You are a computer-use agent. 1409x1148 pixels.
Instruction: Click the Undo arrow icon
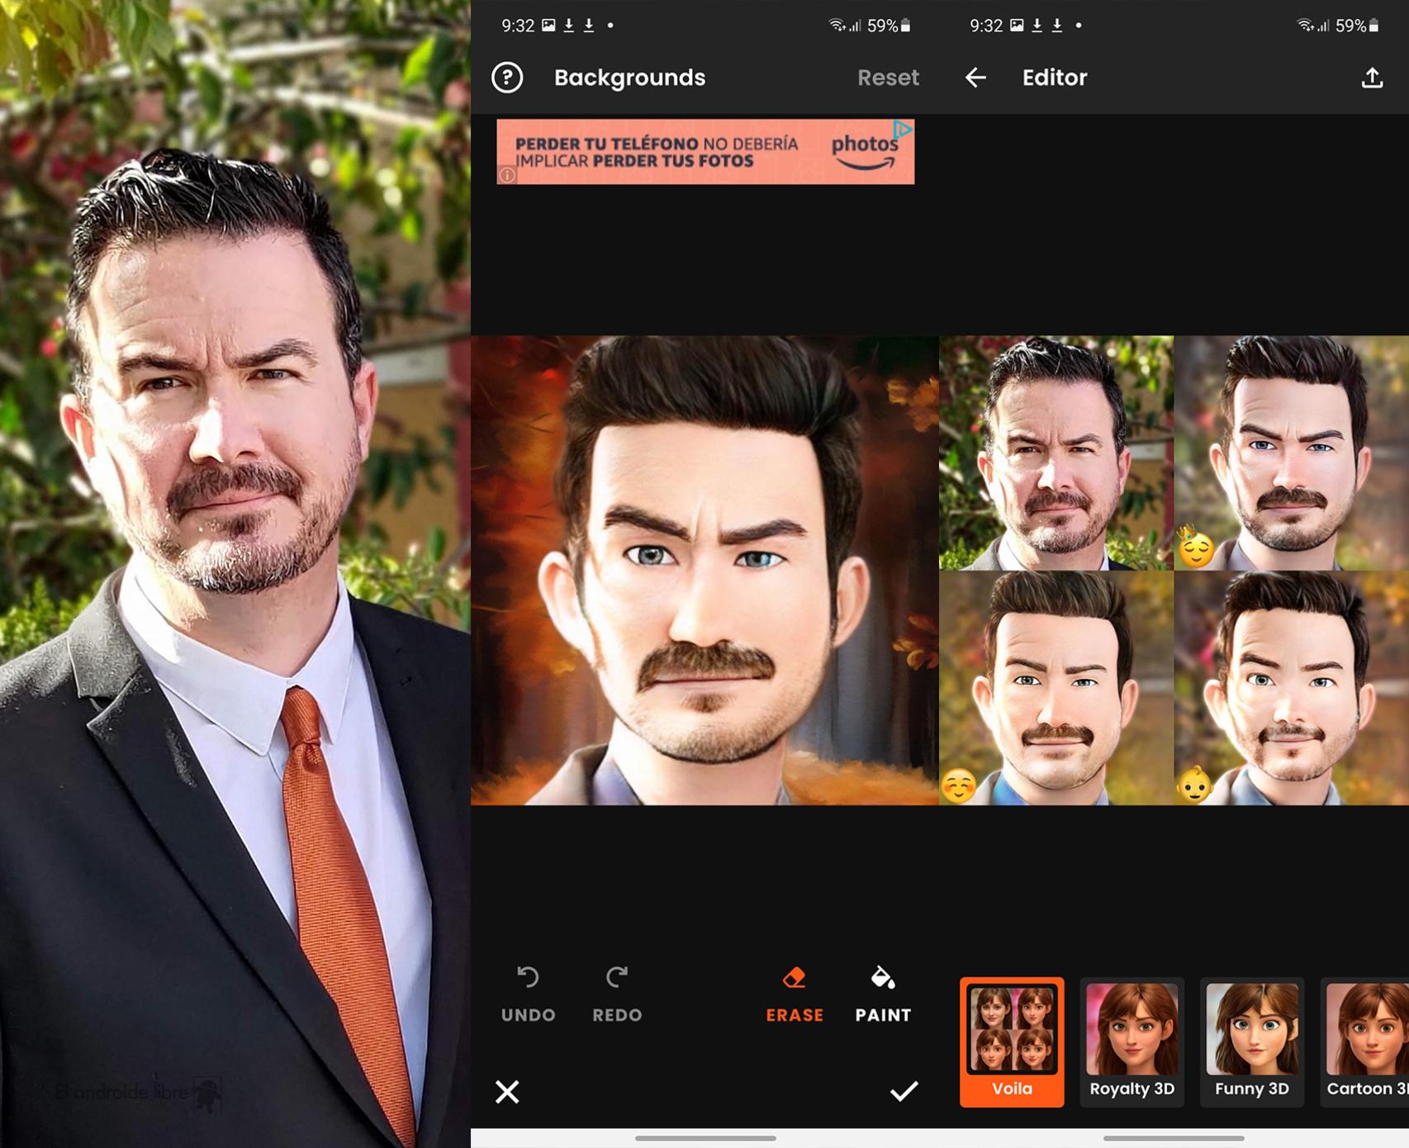tap(528, 979)
